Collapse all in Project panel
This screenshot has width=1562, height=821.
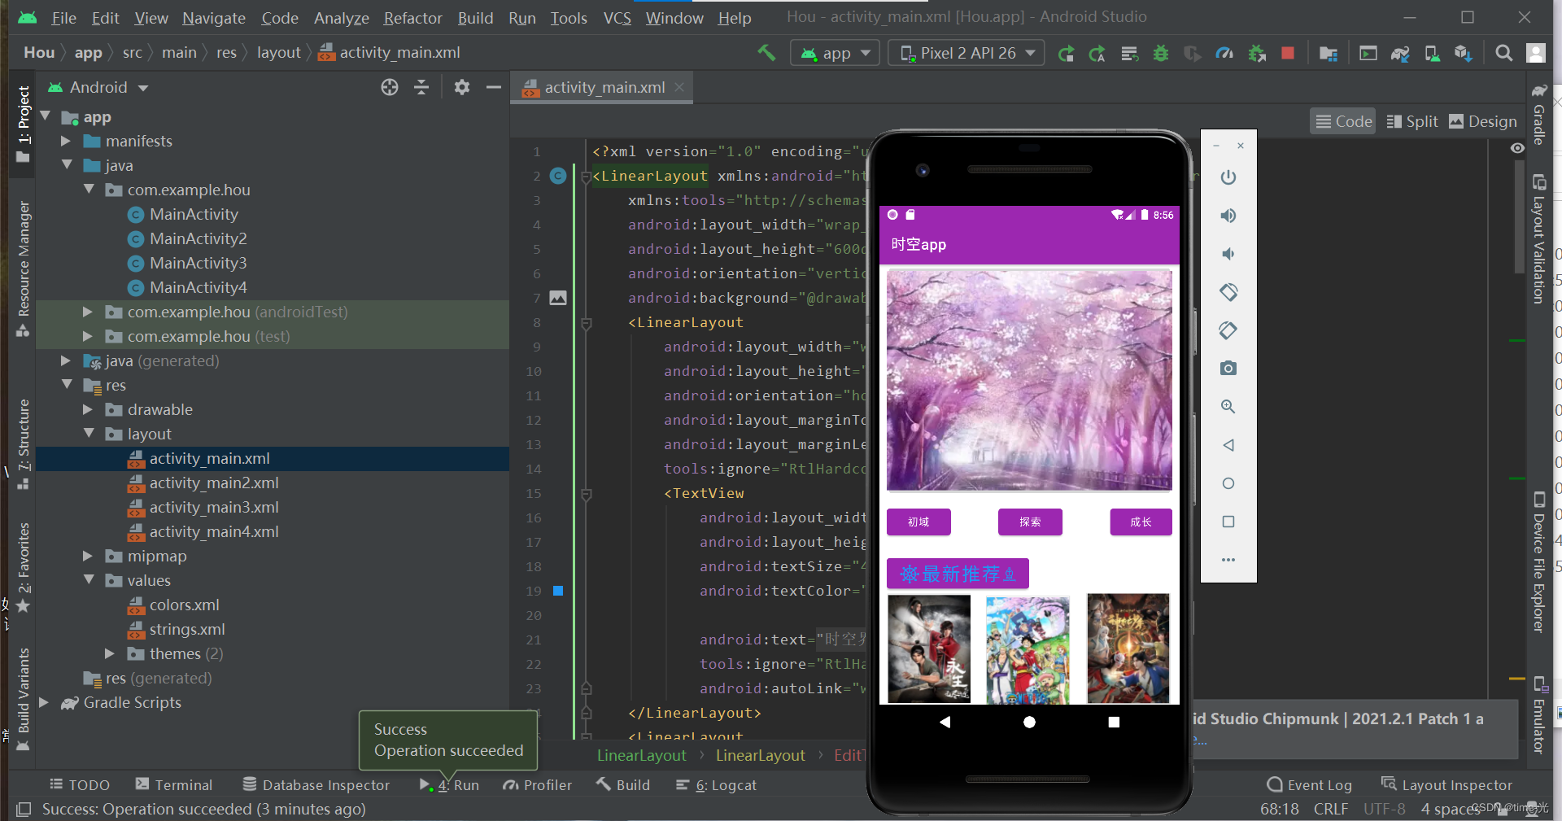[x=421, y=87]
